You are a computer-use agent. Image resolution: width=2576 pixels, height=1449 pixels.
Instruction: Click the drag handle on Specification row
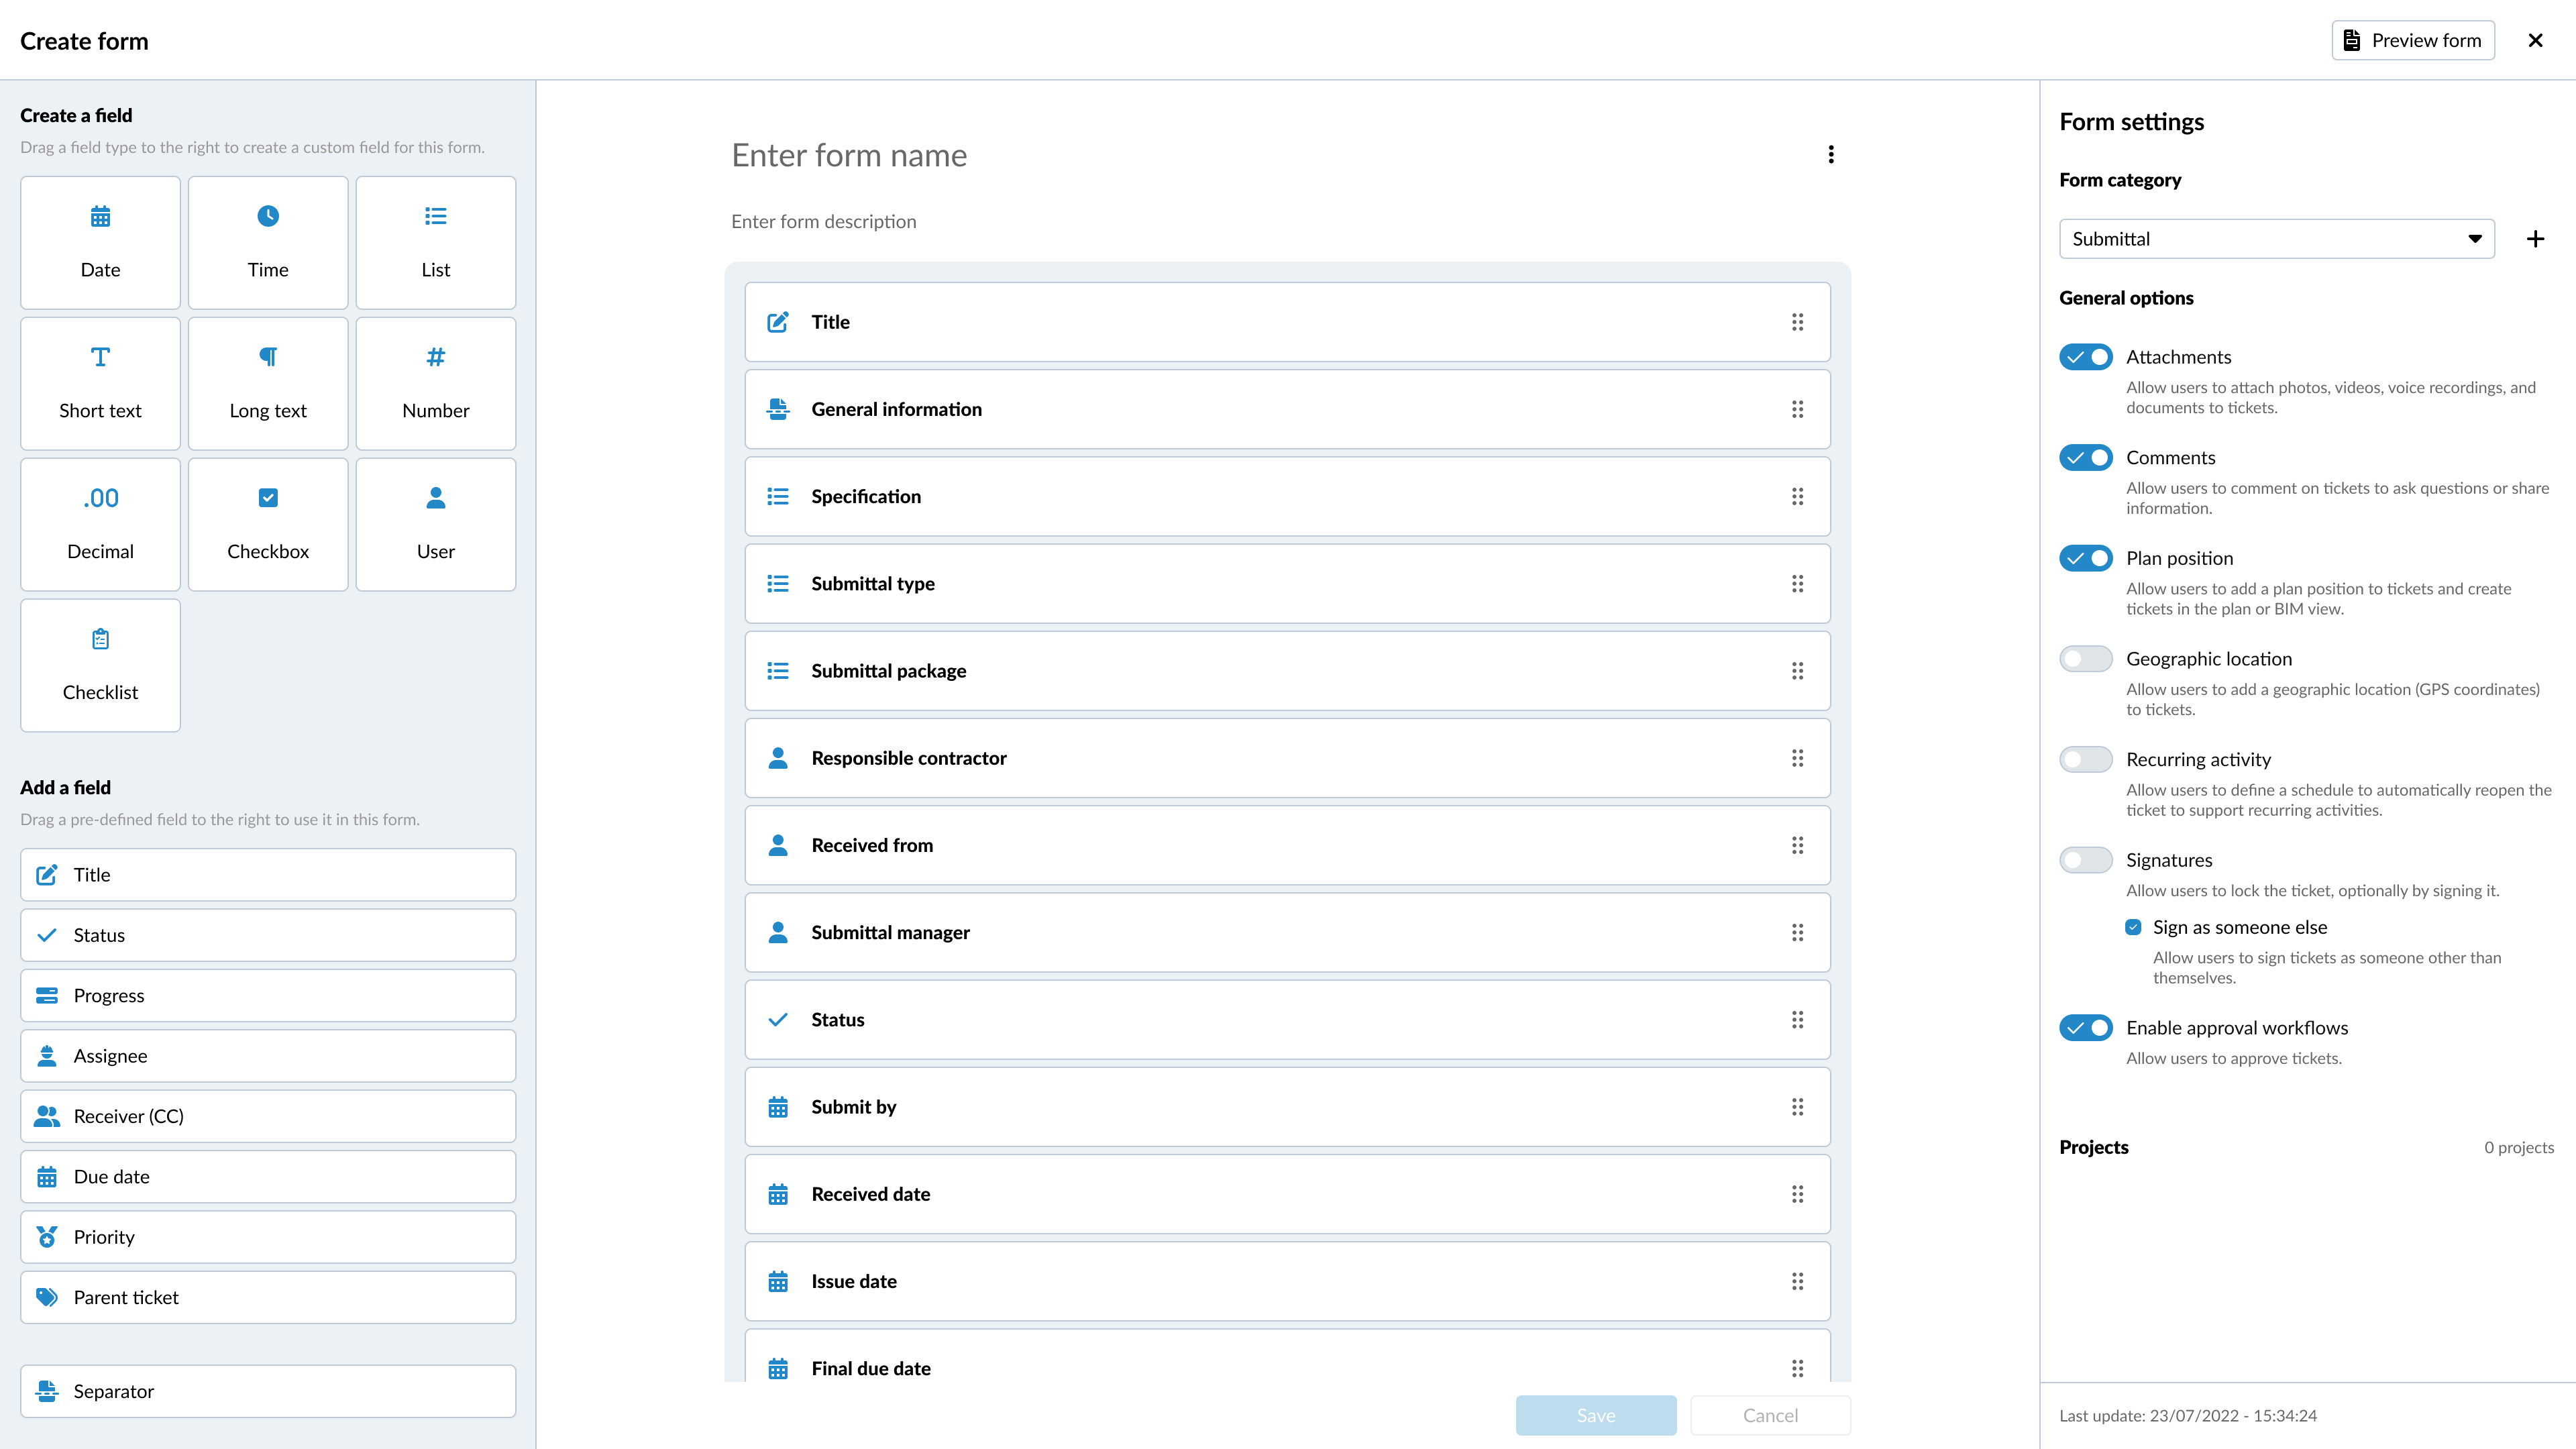pos(1797,497)
